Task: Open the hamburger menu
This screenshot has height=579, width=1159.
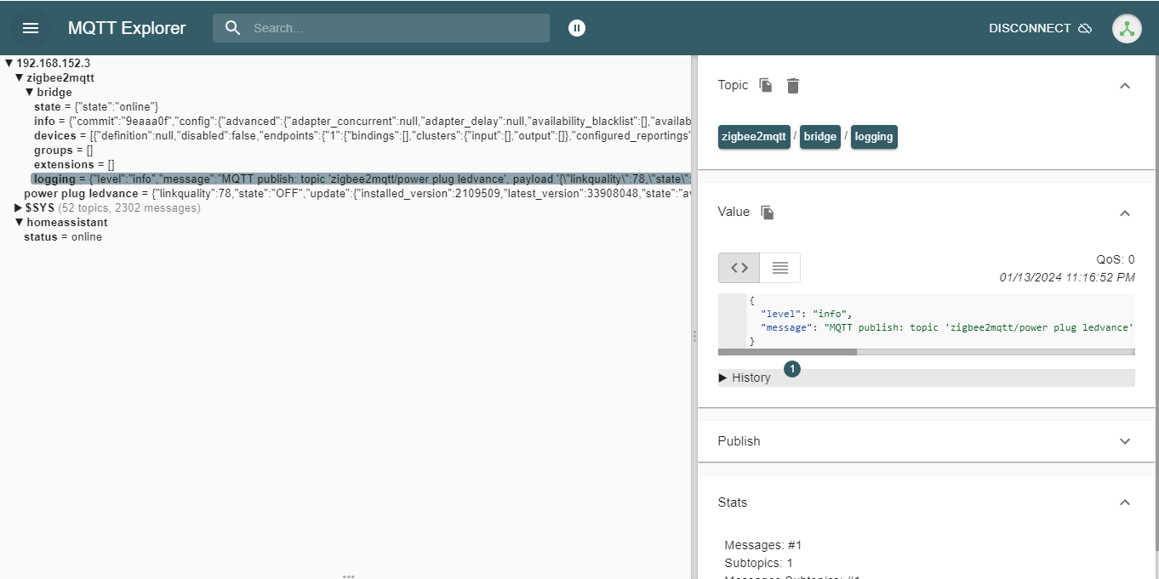Action: click(x=31, y=28)
